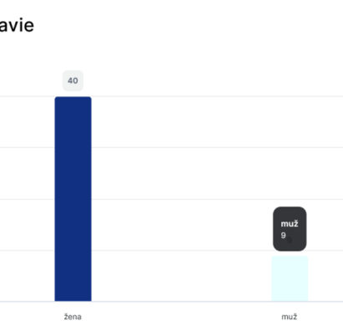Click the bottom of the muž bar

click(x=290, y=298)
